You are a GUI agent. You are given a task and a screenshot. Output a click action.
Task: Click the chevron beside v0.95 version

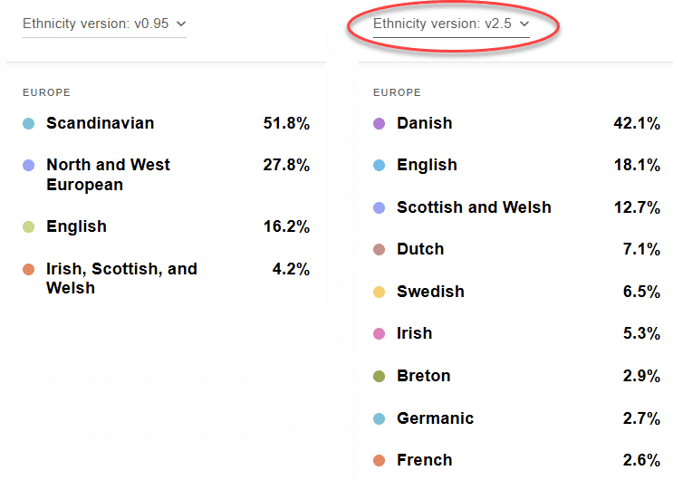pos(181,24)
